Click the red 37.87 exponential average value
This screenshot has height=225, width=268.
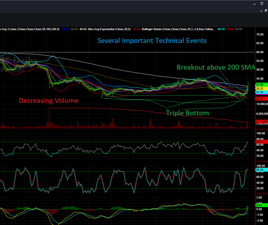[x=137, y=29]
